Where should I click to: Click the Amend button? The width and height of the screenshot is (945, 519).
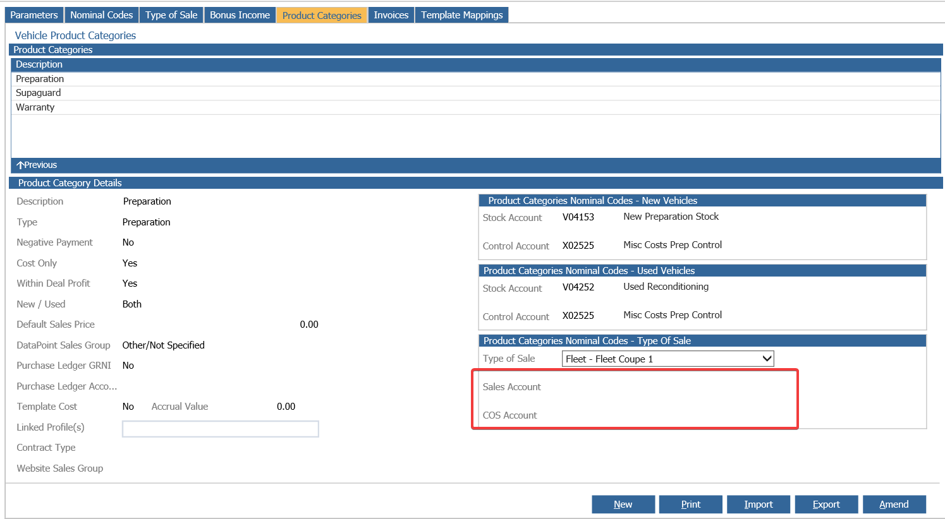(894, 504)
